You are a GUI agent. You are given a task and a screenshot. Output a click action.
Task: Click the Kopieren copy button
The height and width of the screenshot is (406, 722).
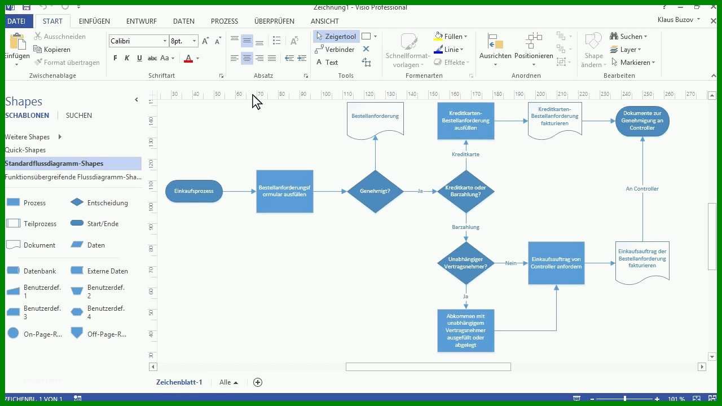pyautogui.click(x=52, y=50)
